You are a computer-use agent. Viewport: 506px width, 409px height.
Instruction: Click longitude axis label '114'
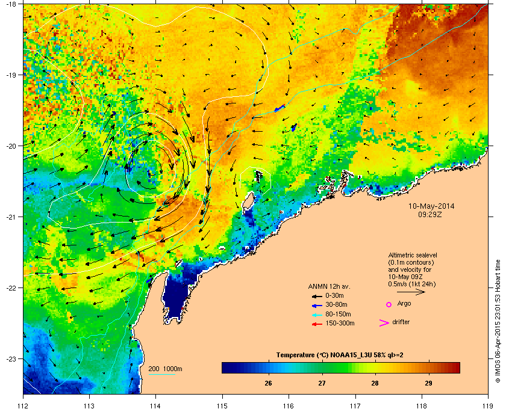155,405
